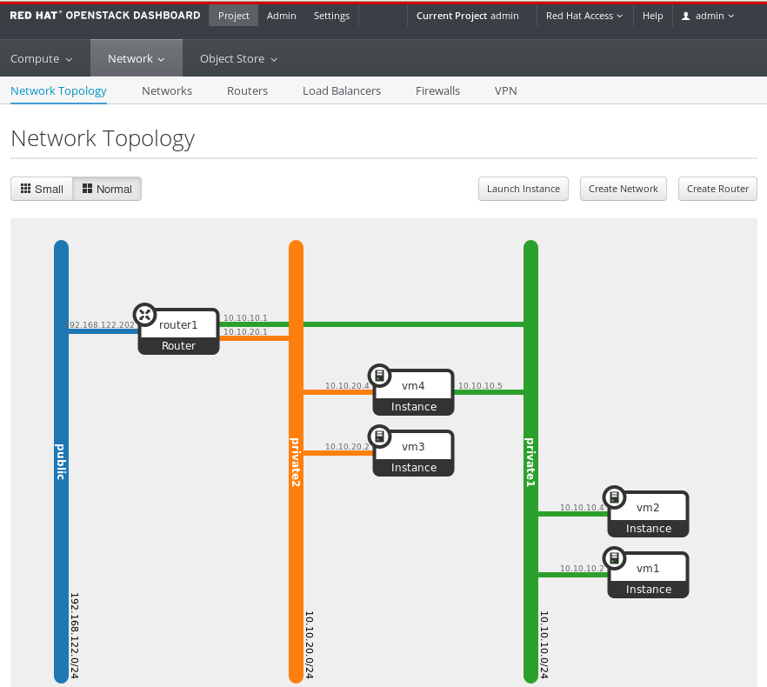767x687 pixels.
Task: Open the Settings top menu item
Action: click(331, 16)
